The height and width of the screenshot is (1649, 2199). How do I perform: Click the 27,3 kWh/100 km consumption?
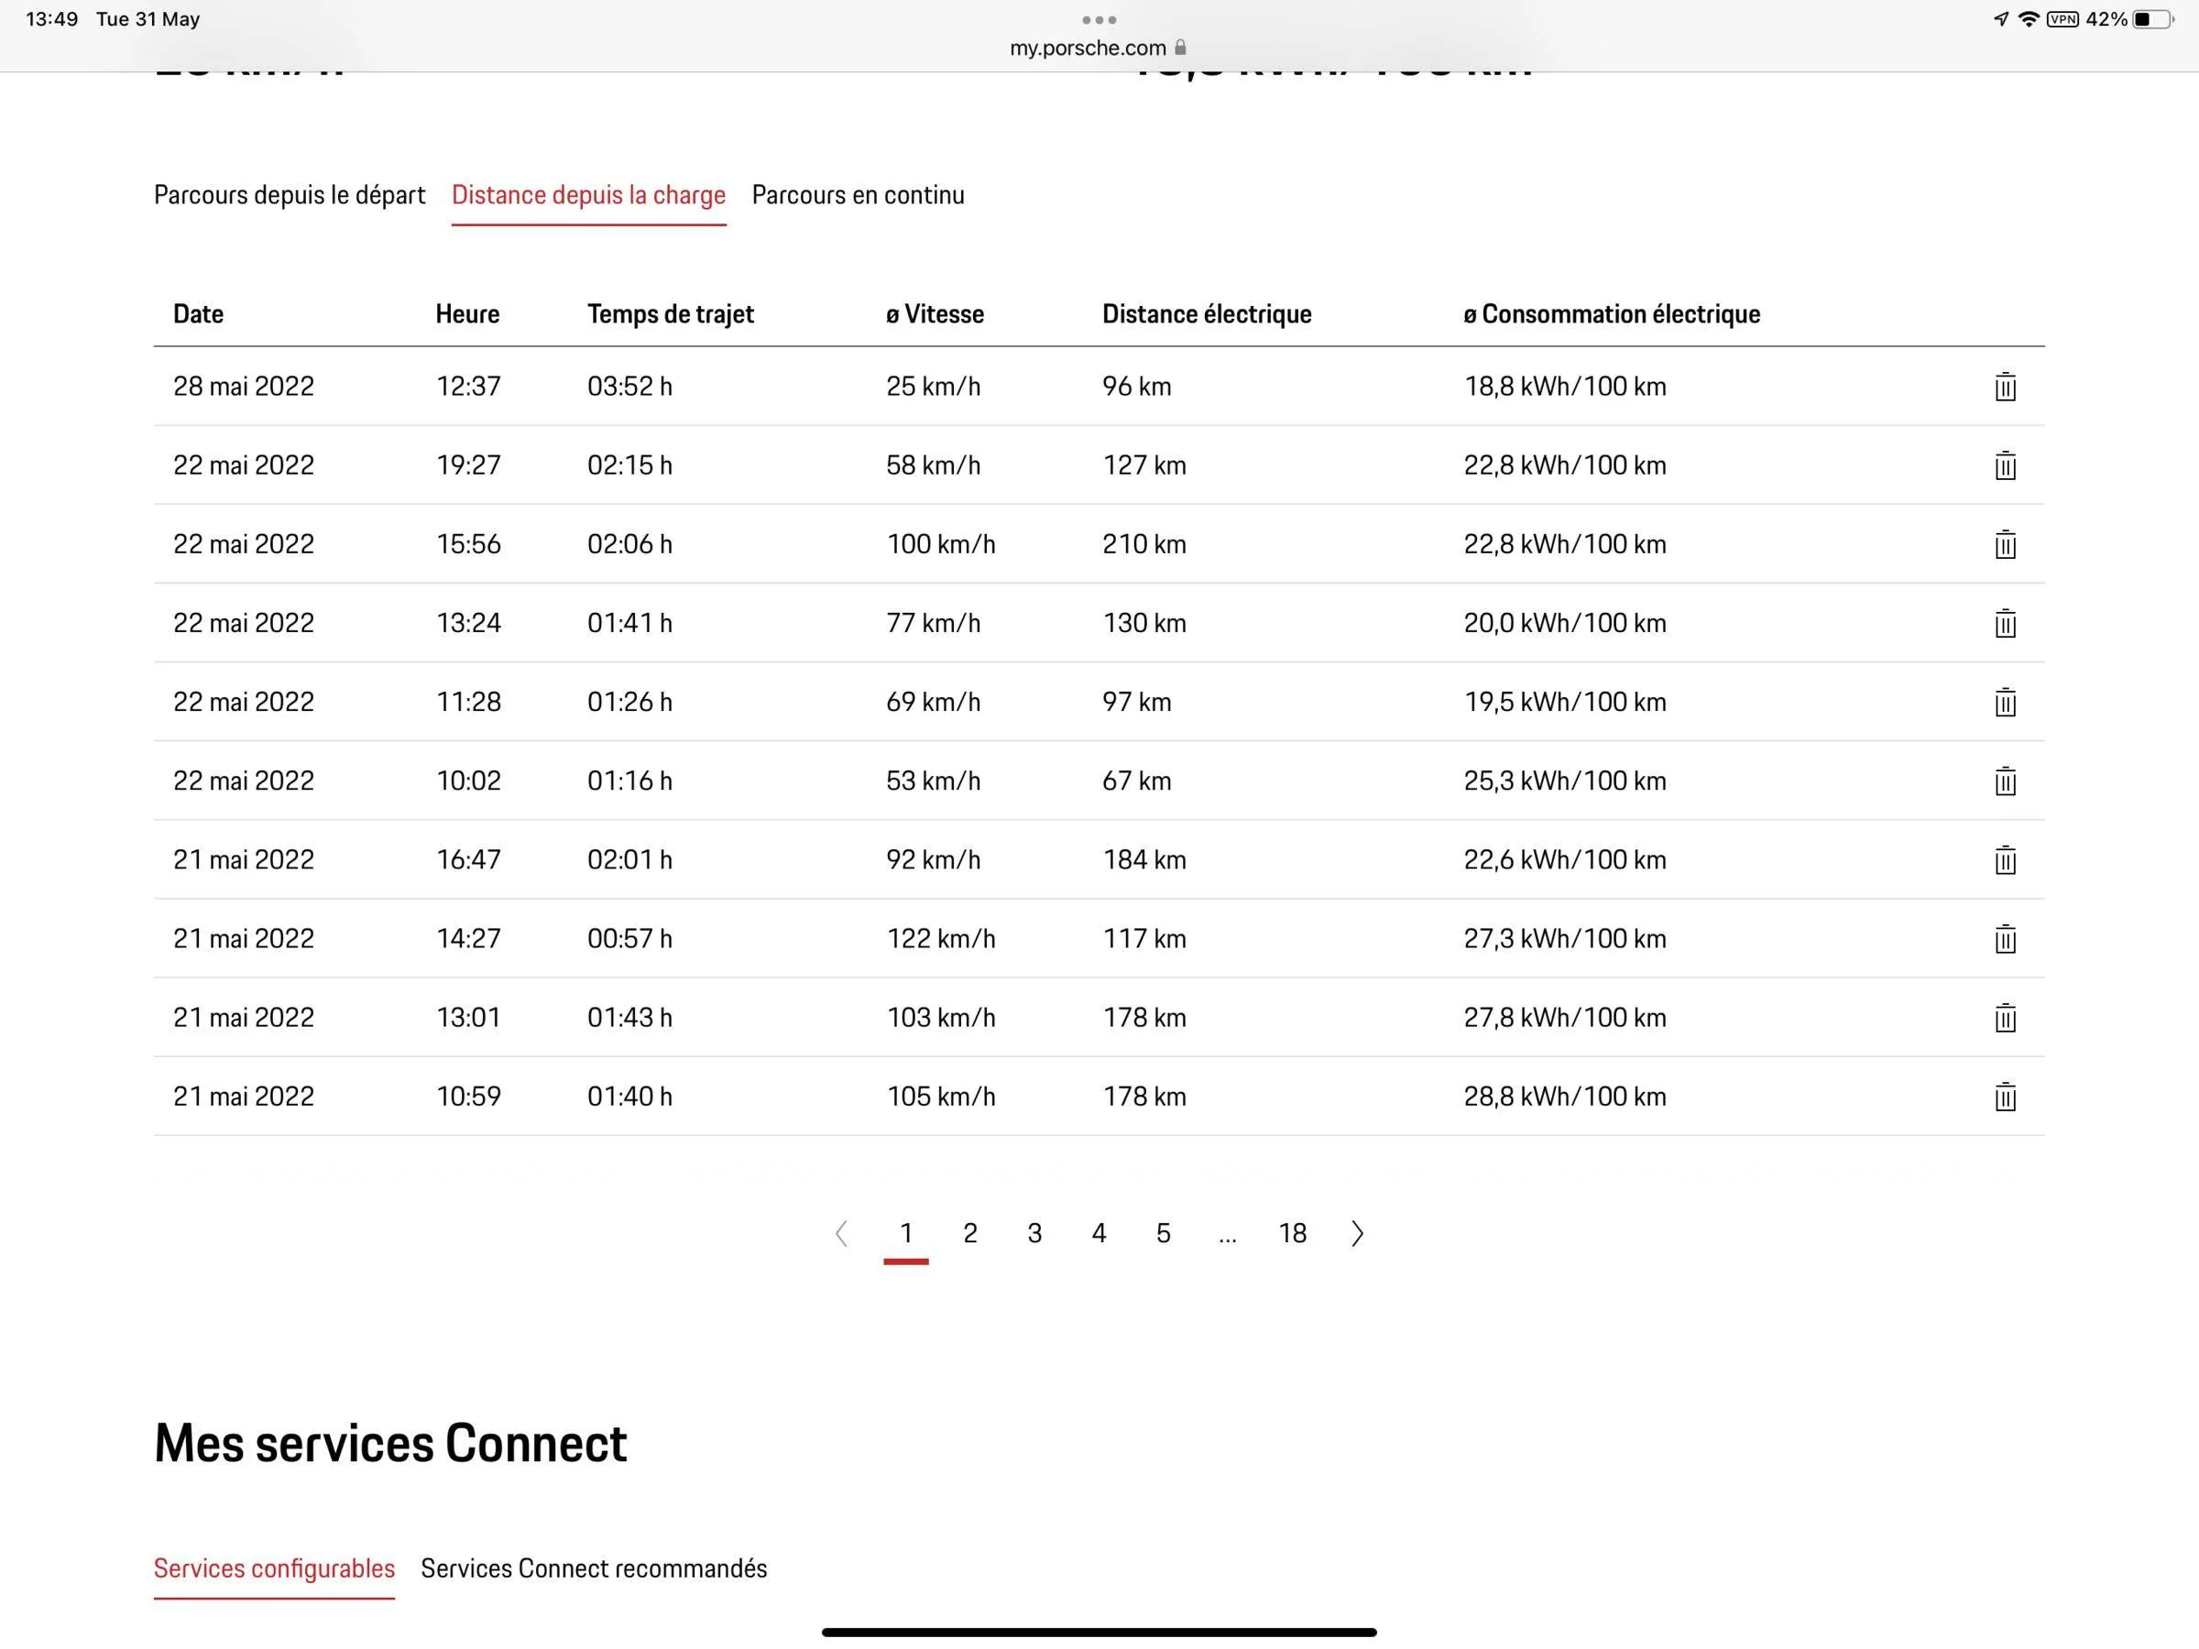pyautogui.click(x=1565, y=938)
